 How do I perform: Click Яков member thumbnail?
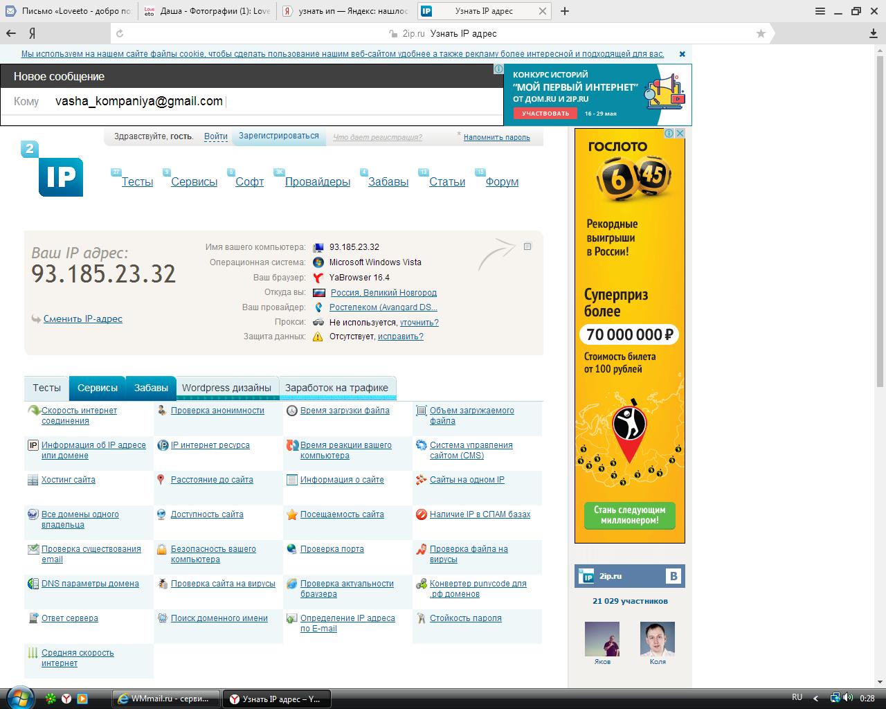(x=602, y=638)
